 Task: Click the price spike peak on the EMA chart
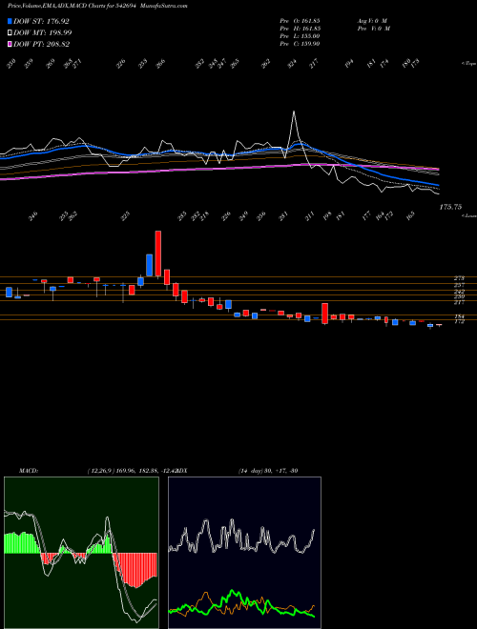(x=294, y=112)
